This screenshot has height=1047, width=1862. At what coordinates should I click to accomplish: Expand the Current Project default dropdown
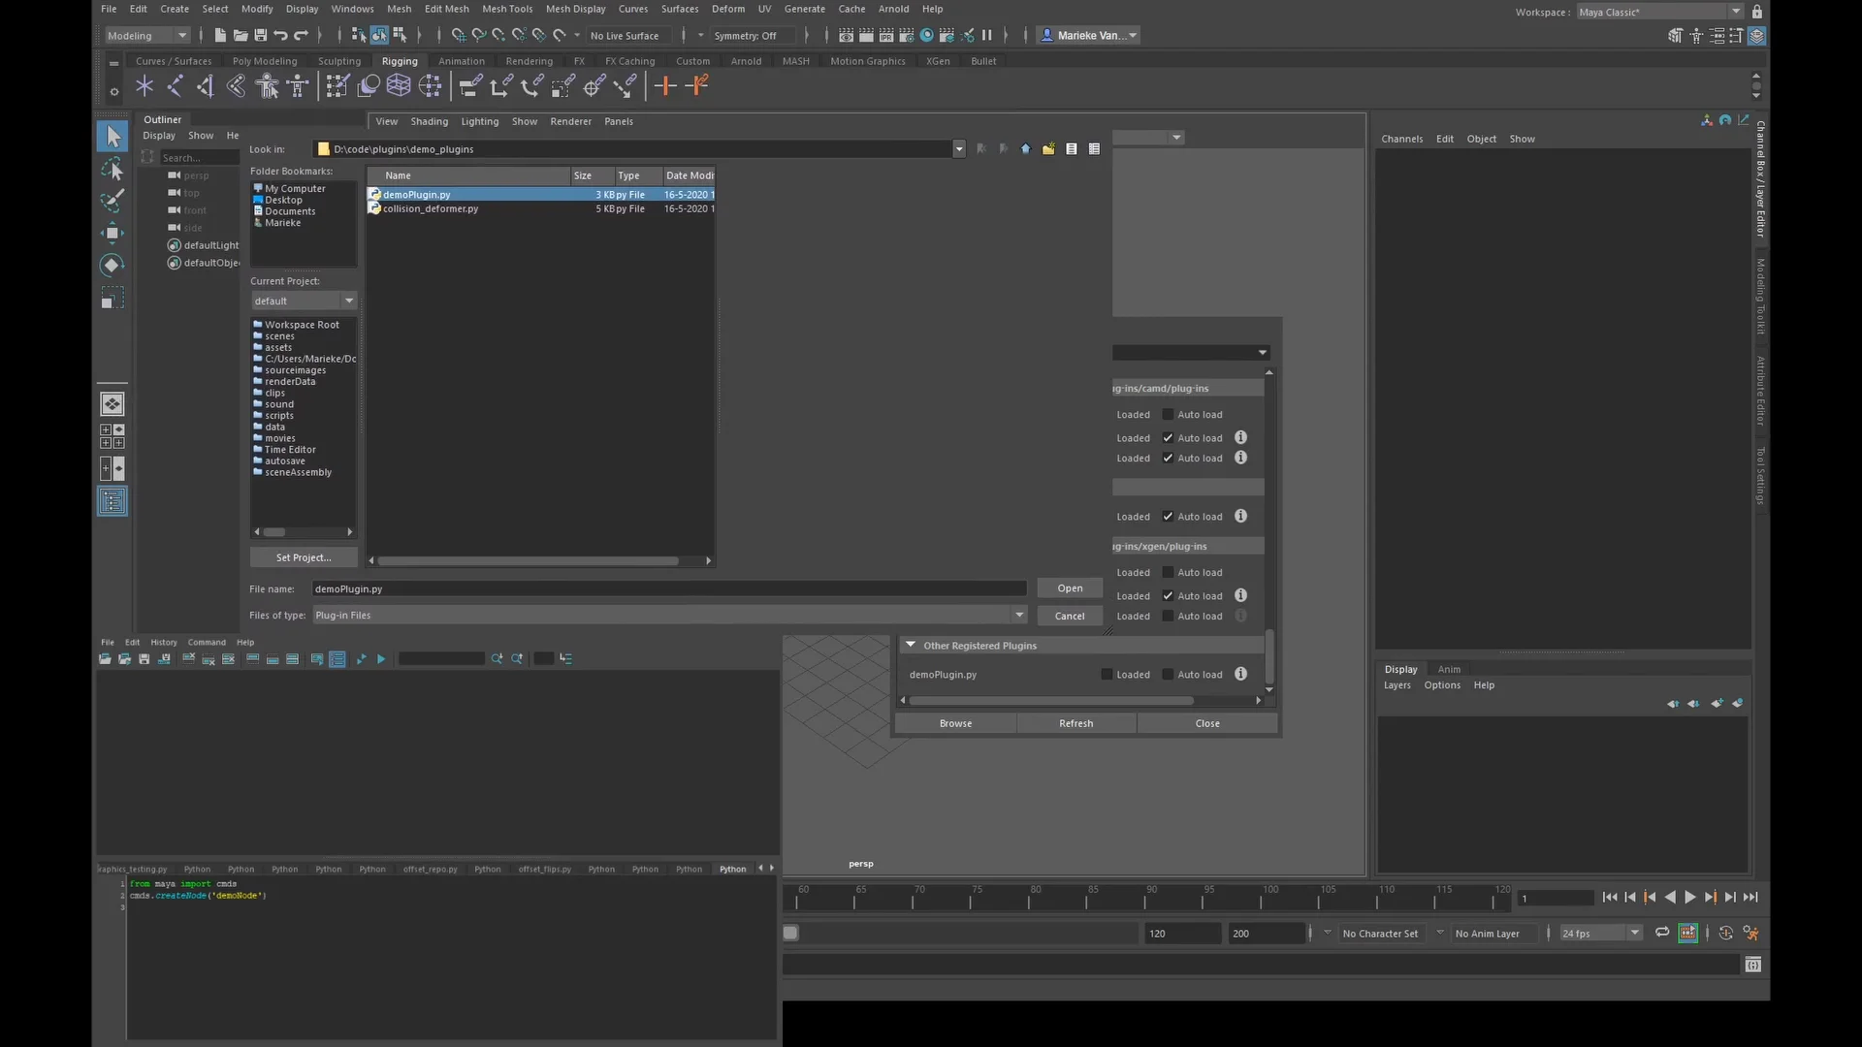pos(348,301)
